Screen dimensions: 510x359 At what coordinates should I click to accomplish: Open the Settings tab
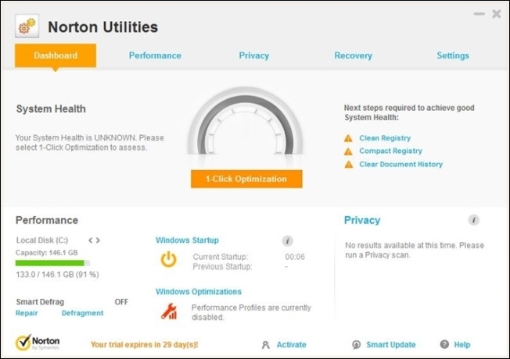(453, 55)
